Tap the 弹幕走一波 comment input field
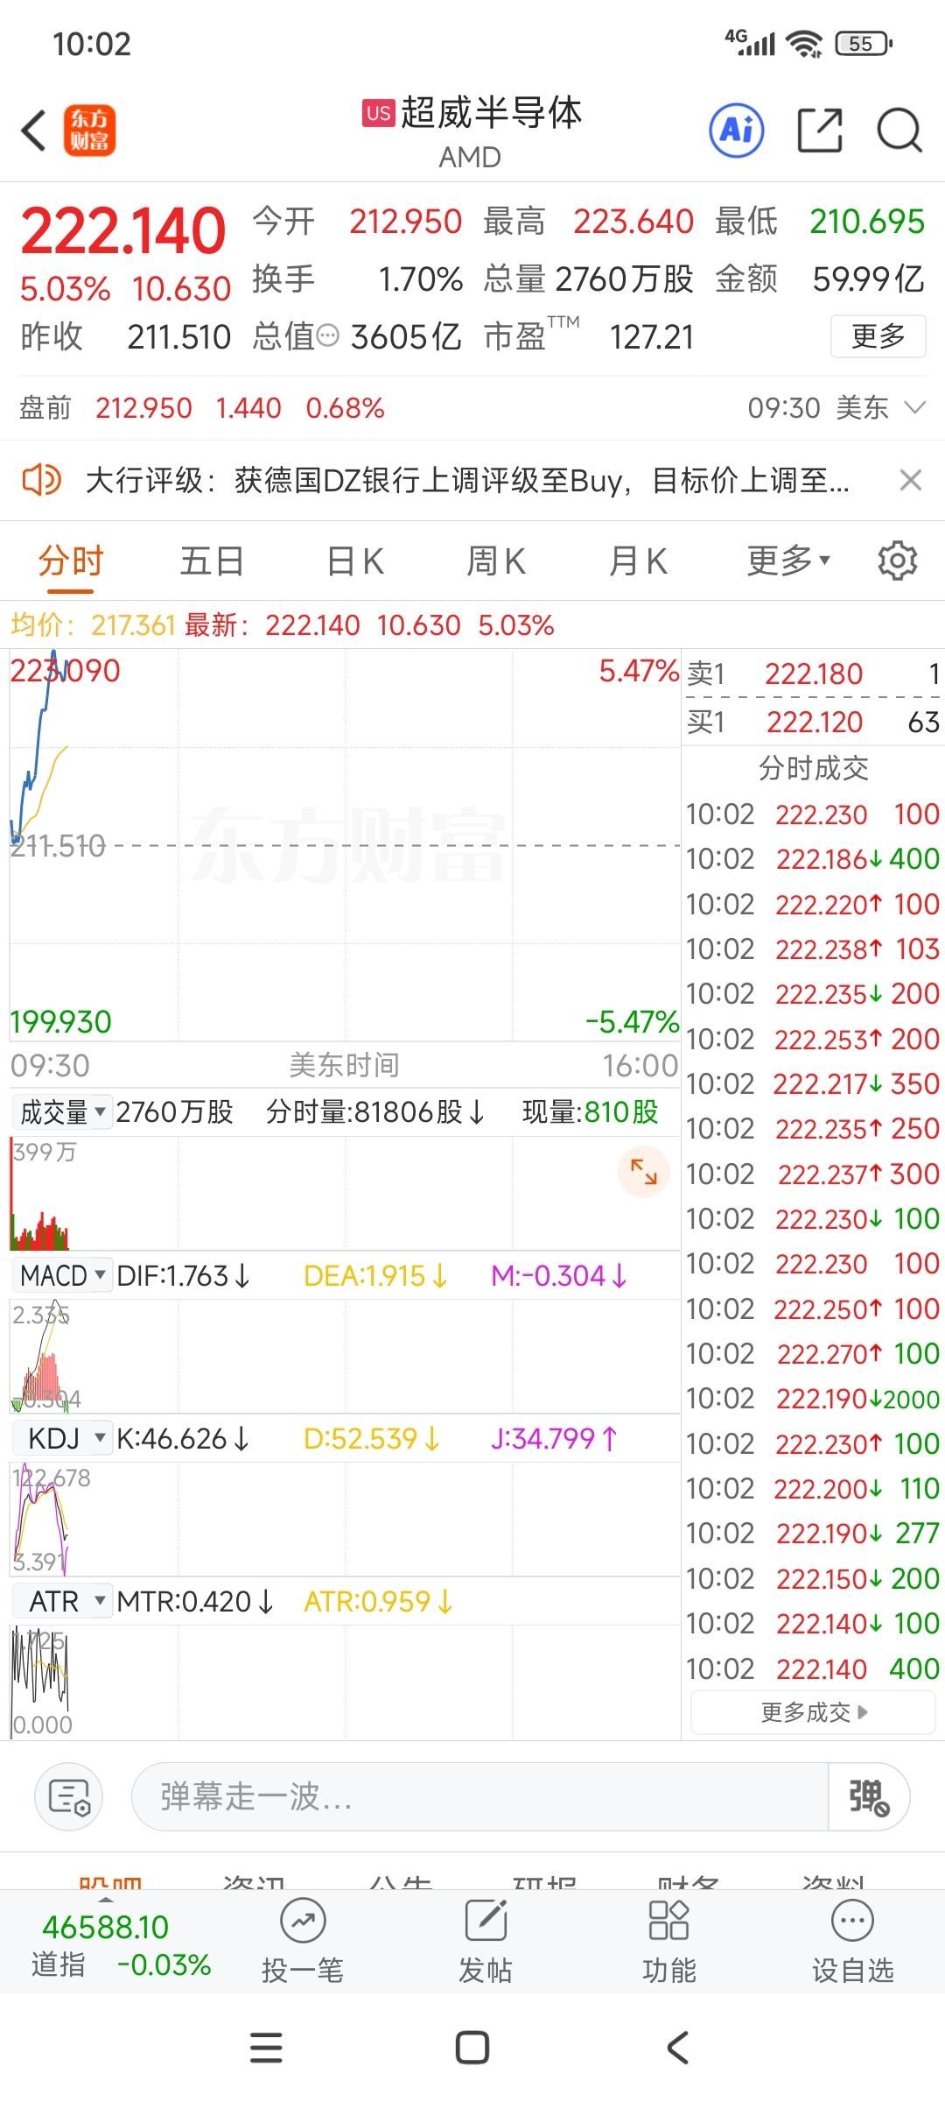The image size is (945, 2102). (479, 1796)
